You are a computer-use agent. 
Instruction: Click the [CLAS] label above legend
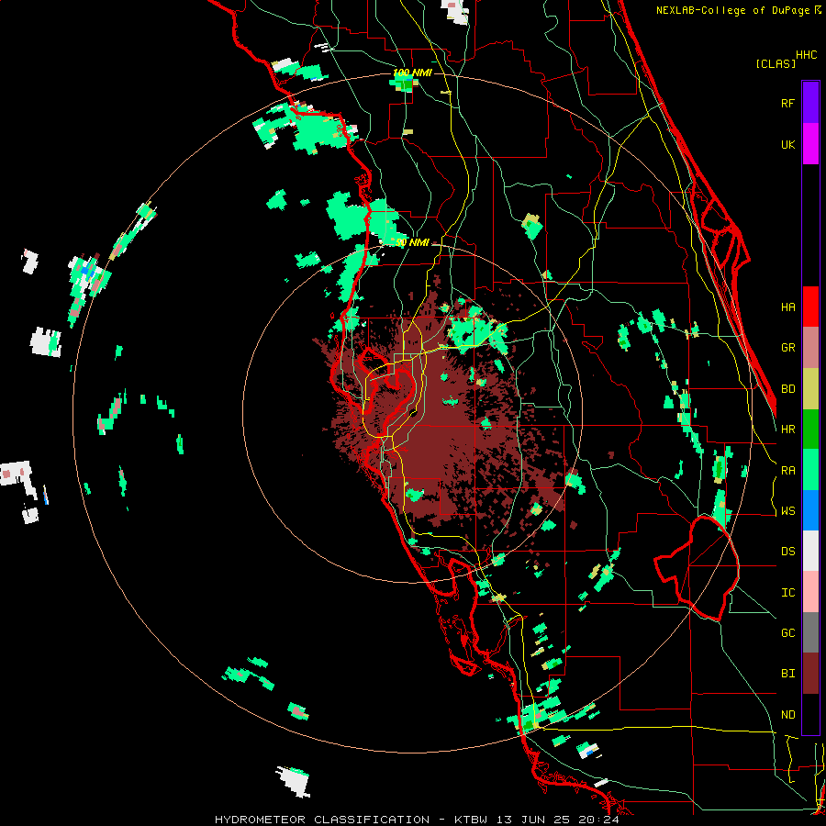pos(776,63)
